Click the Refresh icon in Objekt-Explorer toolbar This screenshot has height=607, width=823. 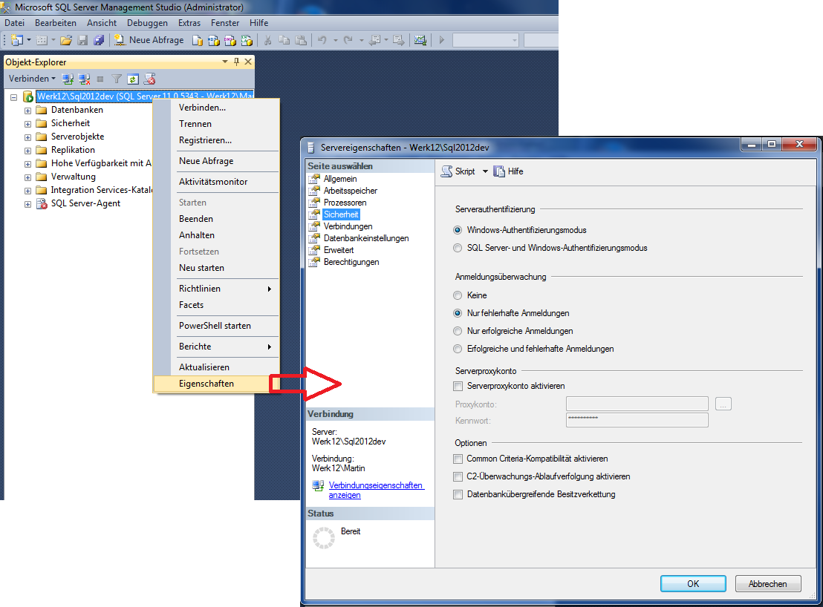(x=133, y=79)
